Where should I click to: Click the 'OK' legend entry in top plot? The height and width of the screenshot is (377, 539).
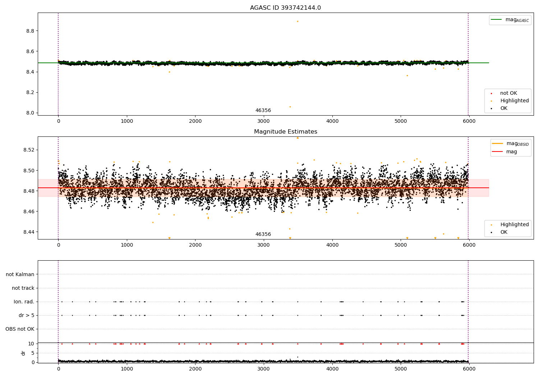[499, 108]
